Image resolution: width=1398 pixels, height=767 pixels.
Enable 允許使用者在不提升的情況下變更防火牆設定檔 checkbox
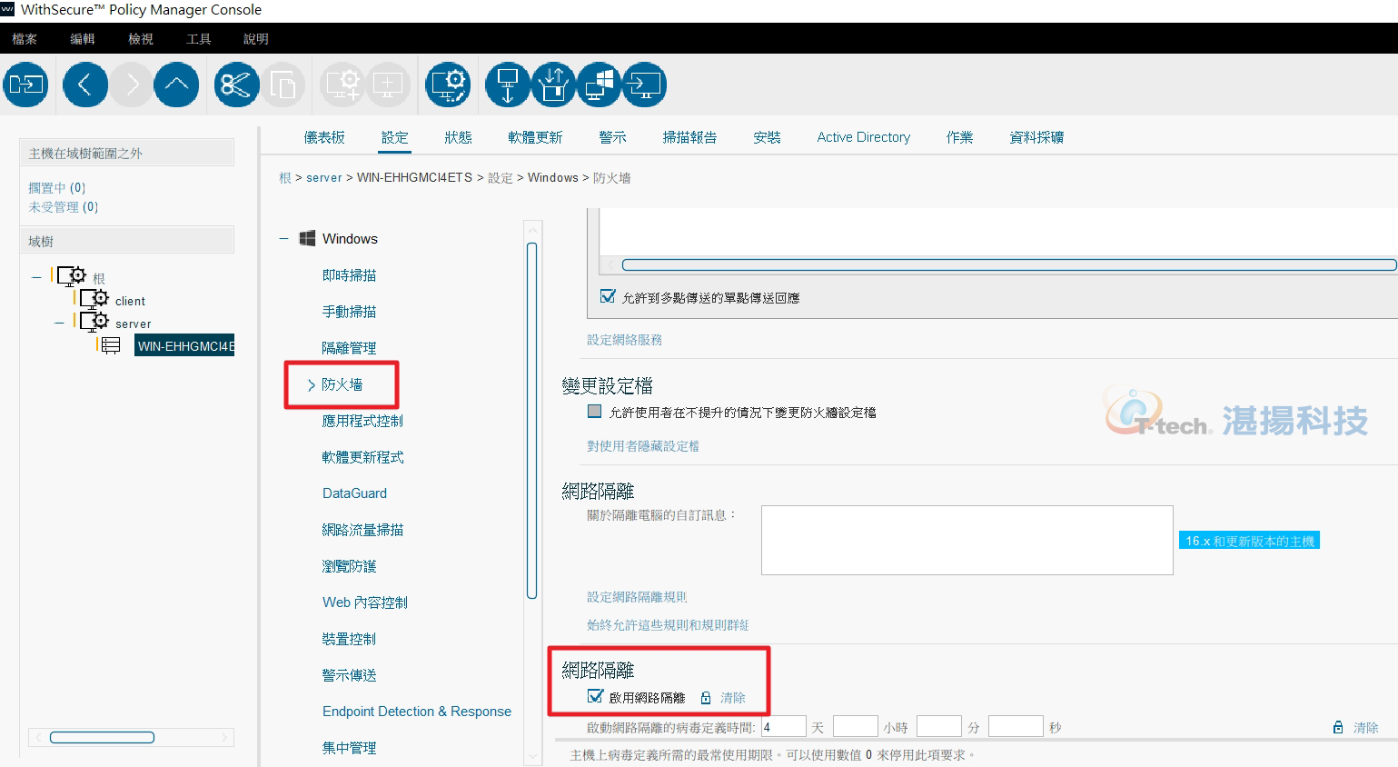tap(595, 411)
